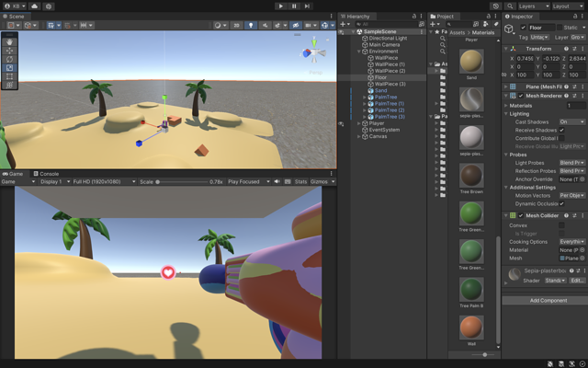Screen dimensions: 588x368
Task: Select the Move tool in Scene overlay
Action: point(9,51)
